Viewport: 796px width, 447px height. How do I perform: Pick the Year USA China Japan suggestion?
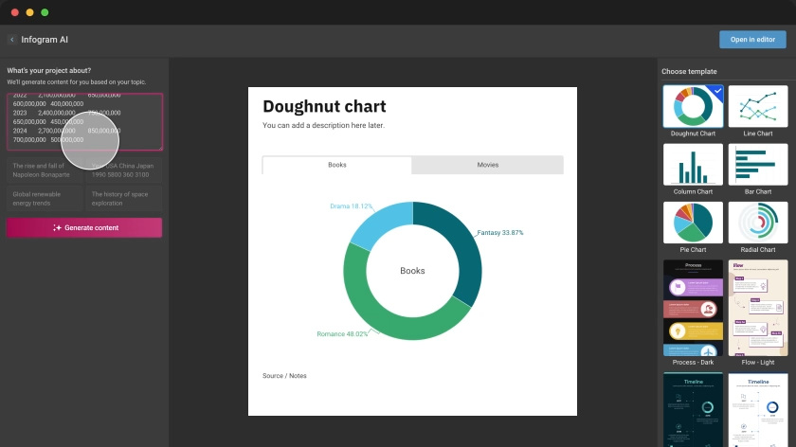click(124, 170)
